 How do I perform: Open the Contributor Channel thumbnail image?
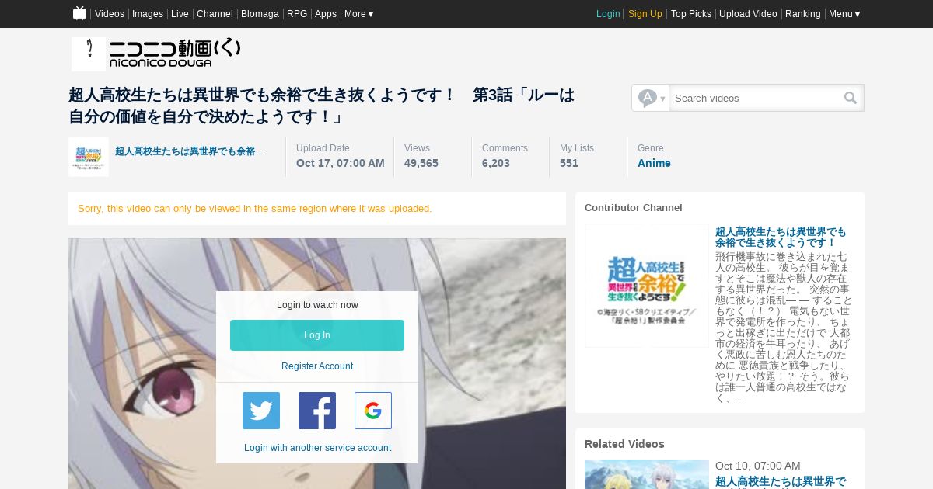[647, 286]
